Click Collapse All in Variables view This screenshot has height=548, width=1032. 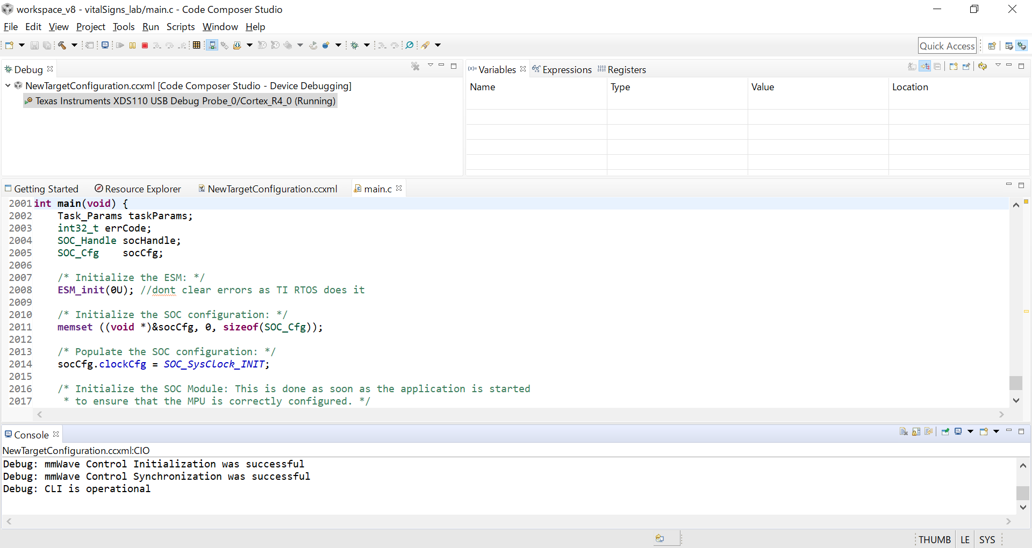pyautogui.click(x=937, y=66)
